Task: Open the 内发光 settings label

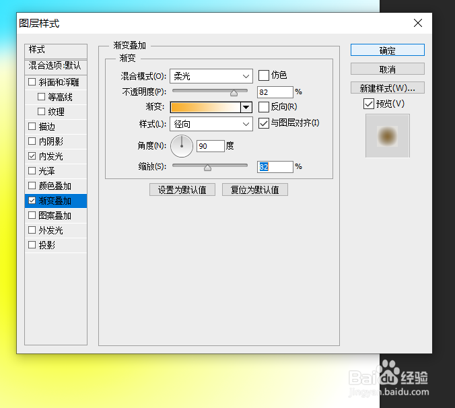Action: 50,156
